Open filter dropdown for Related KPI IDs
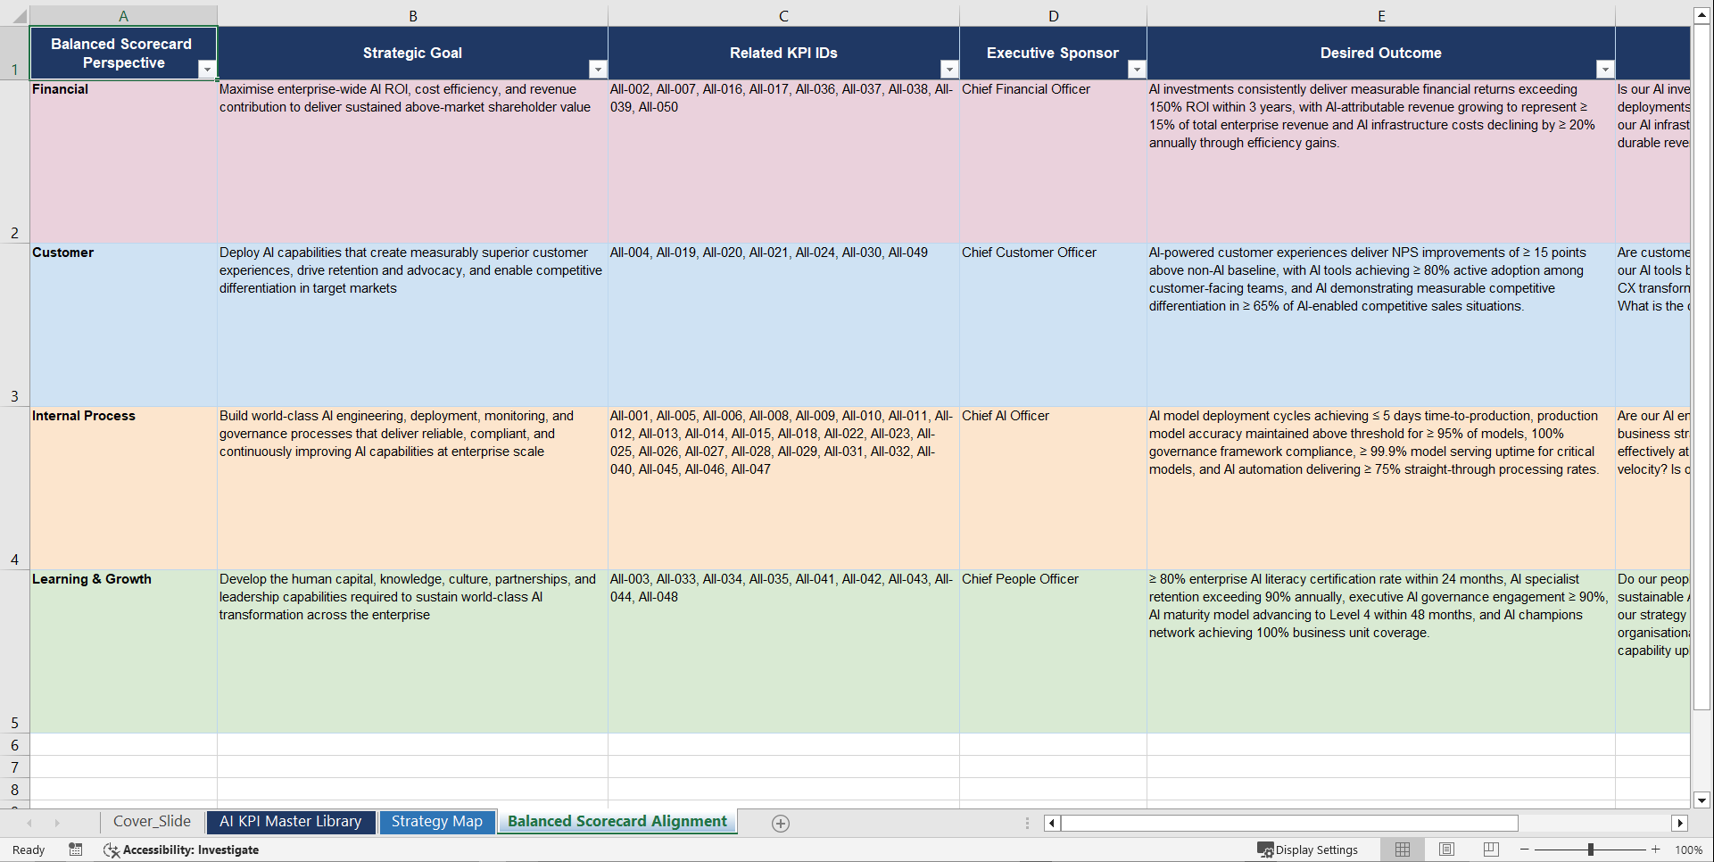Screen dimensions: 1714x862 pyautogui.click(x=949, y=70)
